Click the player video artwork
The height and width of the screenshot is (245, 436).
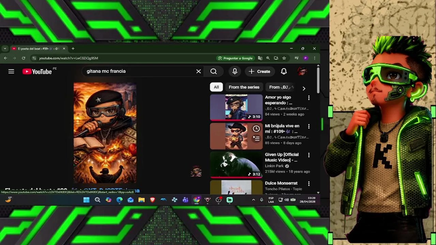pos(105,133)
